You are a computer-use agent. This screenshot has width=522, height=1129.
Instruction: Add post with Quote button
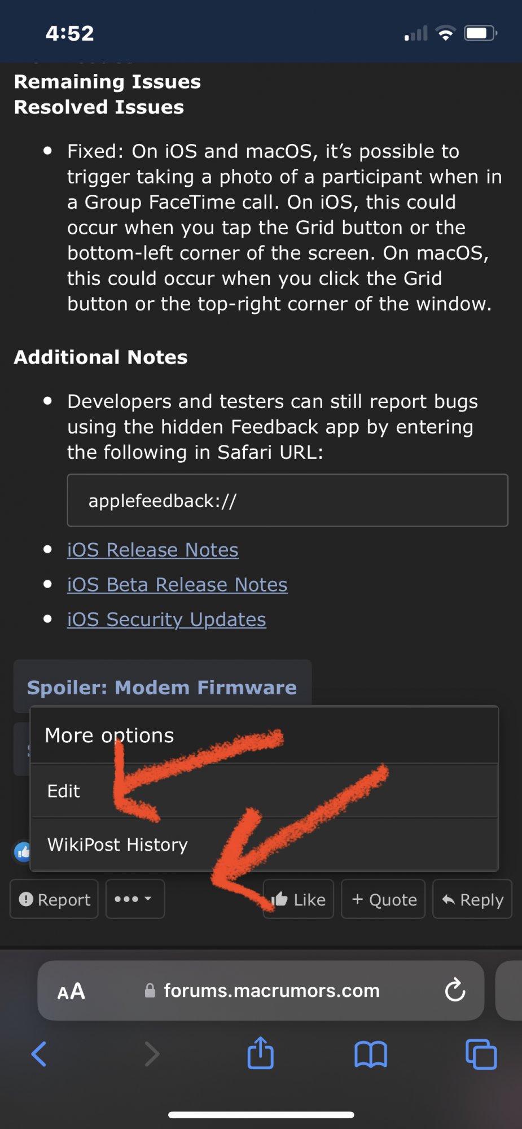(x=383, y=899)
